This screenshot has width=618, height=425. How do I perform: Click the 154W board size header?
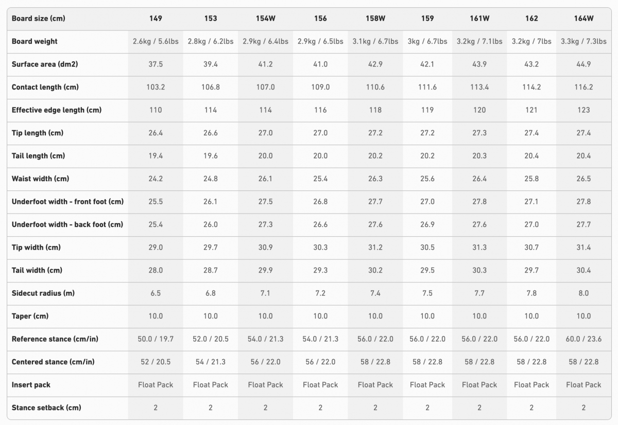[x=265, y=19]
